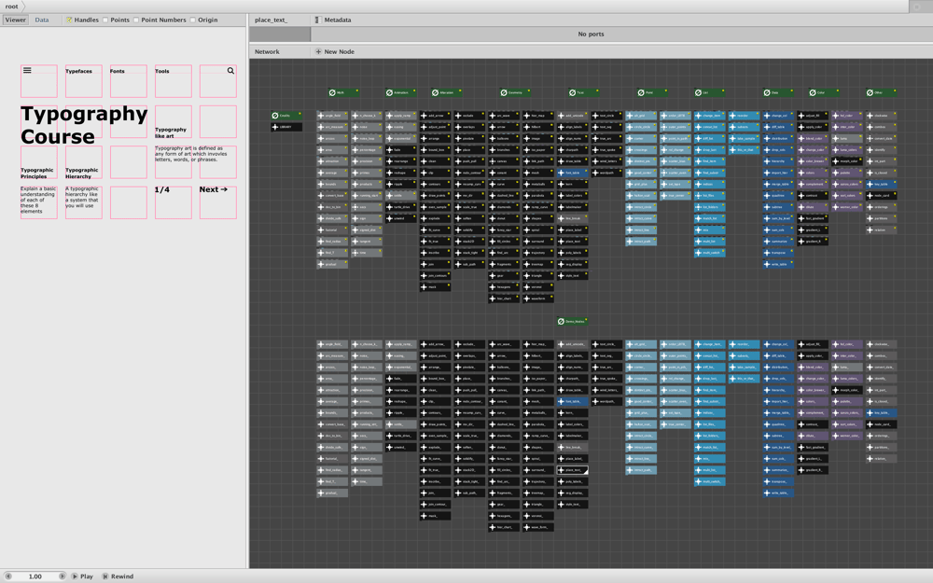This screenshot has height=583, width=933.
Task: Enable the Origin checkbox
Action: (x=193, y=20)
